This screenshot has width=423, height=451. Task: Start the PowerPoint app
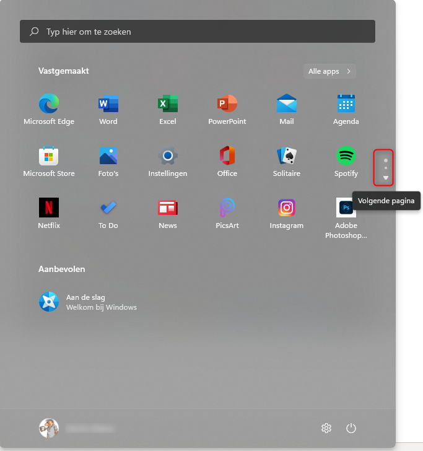pos(227,109)
